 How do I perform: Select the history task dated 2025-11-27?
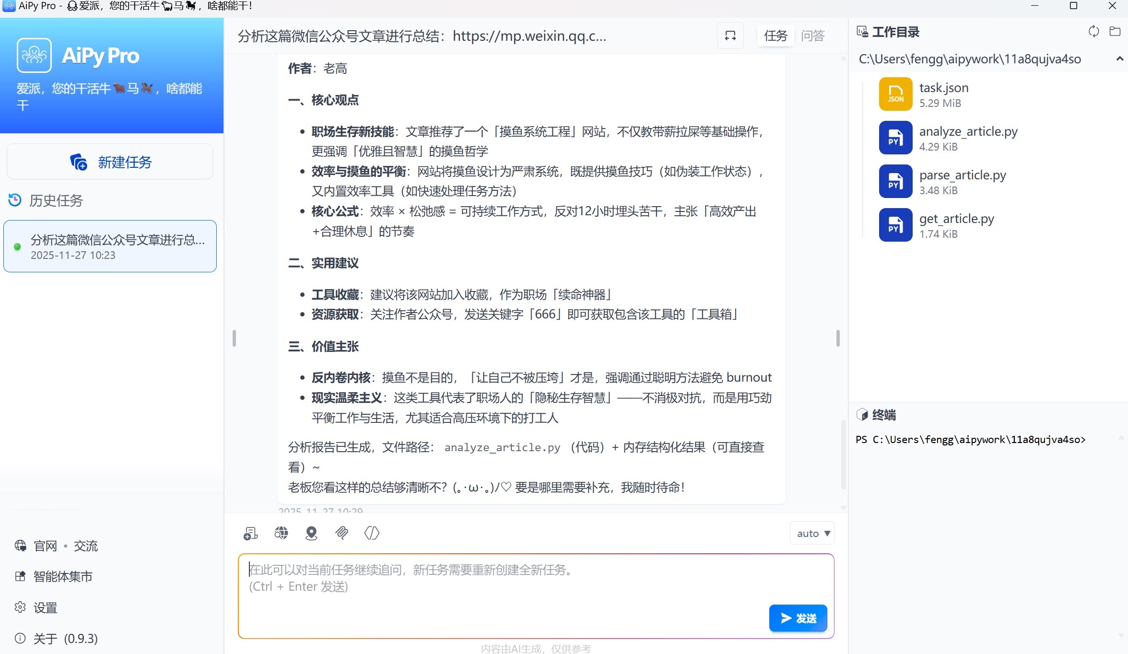[x=110, y=246]
